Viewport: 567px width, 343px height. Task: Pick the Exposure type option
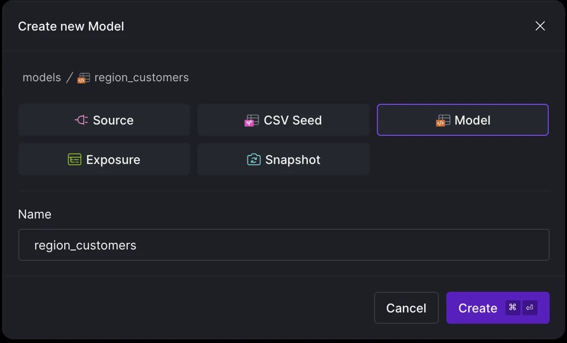pos(104,159)
